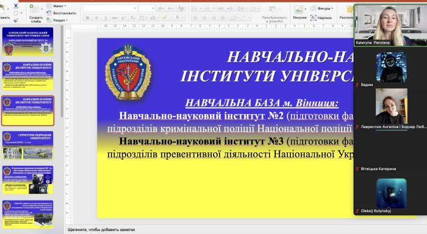Click the text highlight color icon
This screenshot has width=427, height=234.
[x=165, y=18]
